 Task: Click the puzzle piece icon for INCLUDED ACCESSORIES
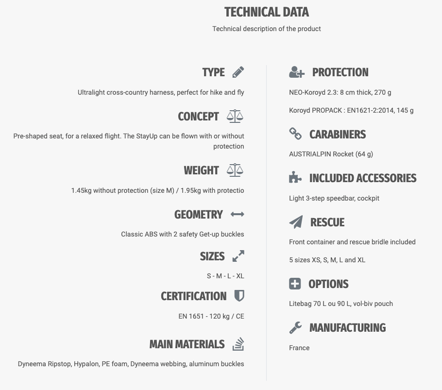[x=295, y=178]
